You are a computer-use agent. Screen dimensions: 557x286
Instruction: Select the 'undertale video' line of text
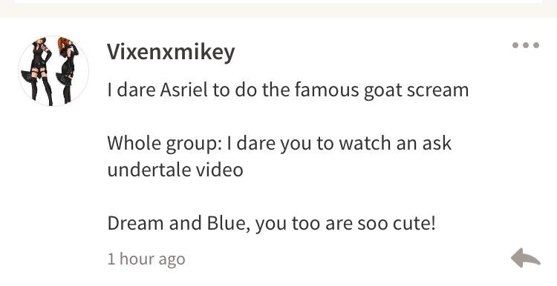pos(175,170)
